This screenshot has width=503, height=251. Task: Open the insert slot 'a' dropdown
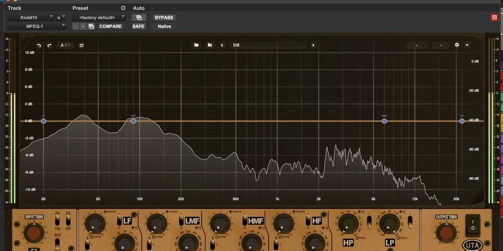tap(61, 18)
